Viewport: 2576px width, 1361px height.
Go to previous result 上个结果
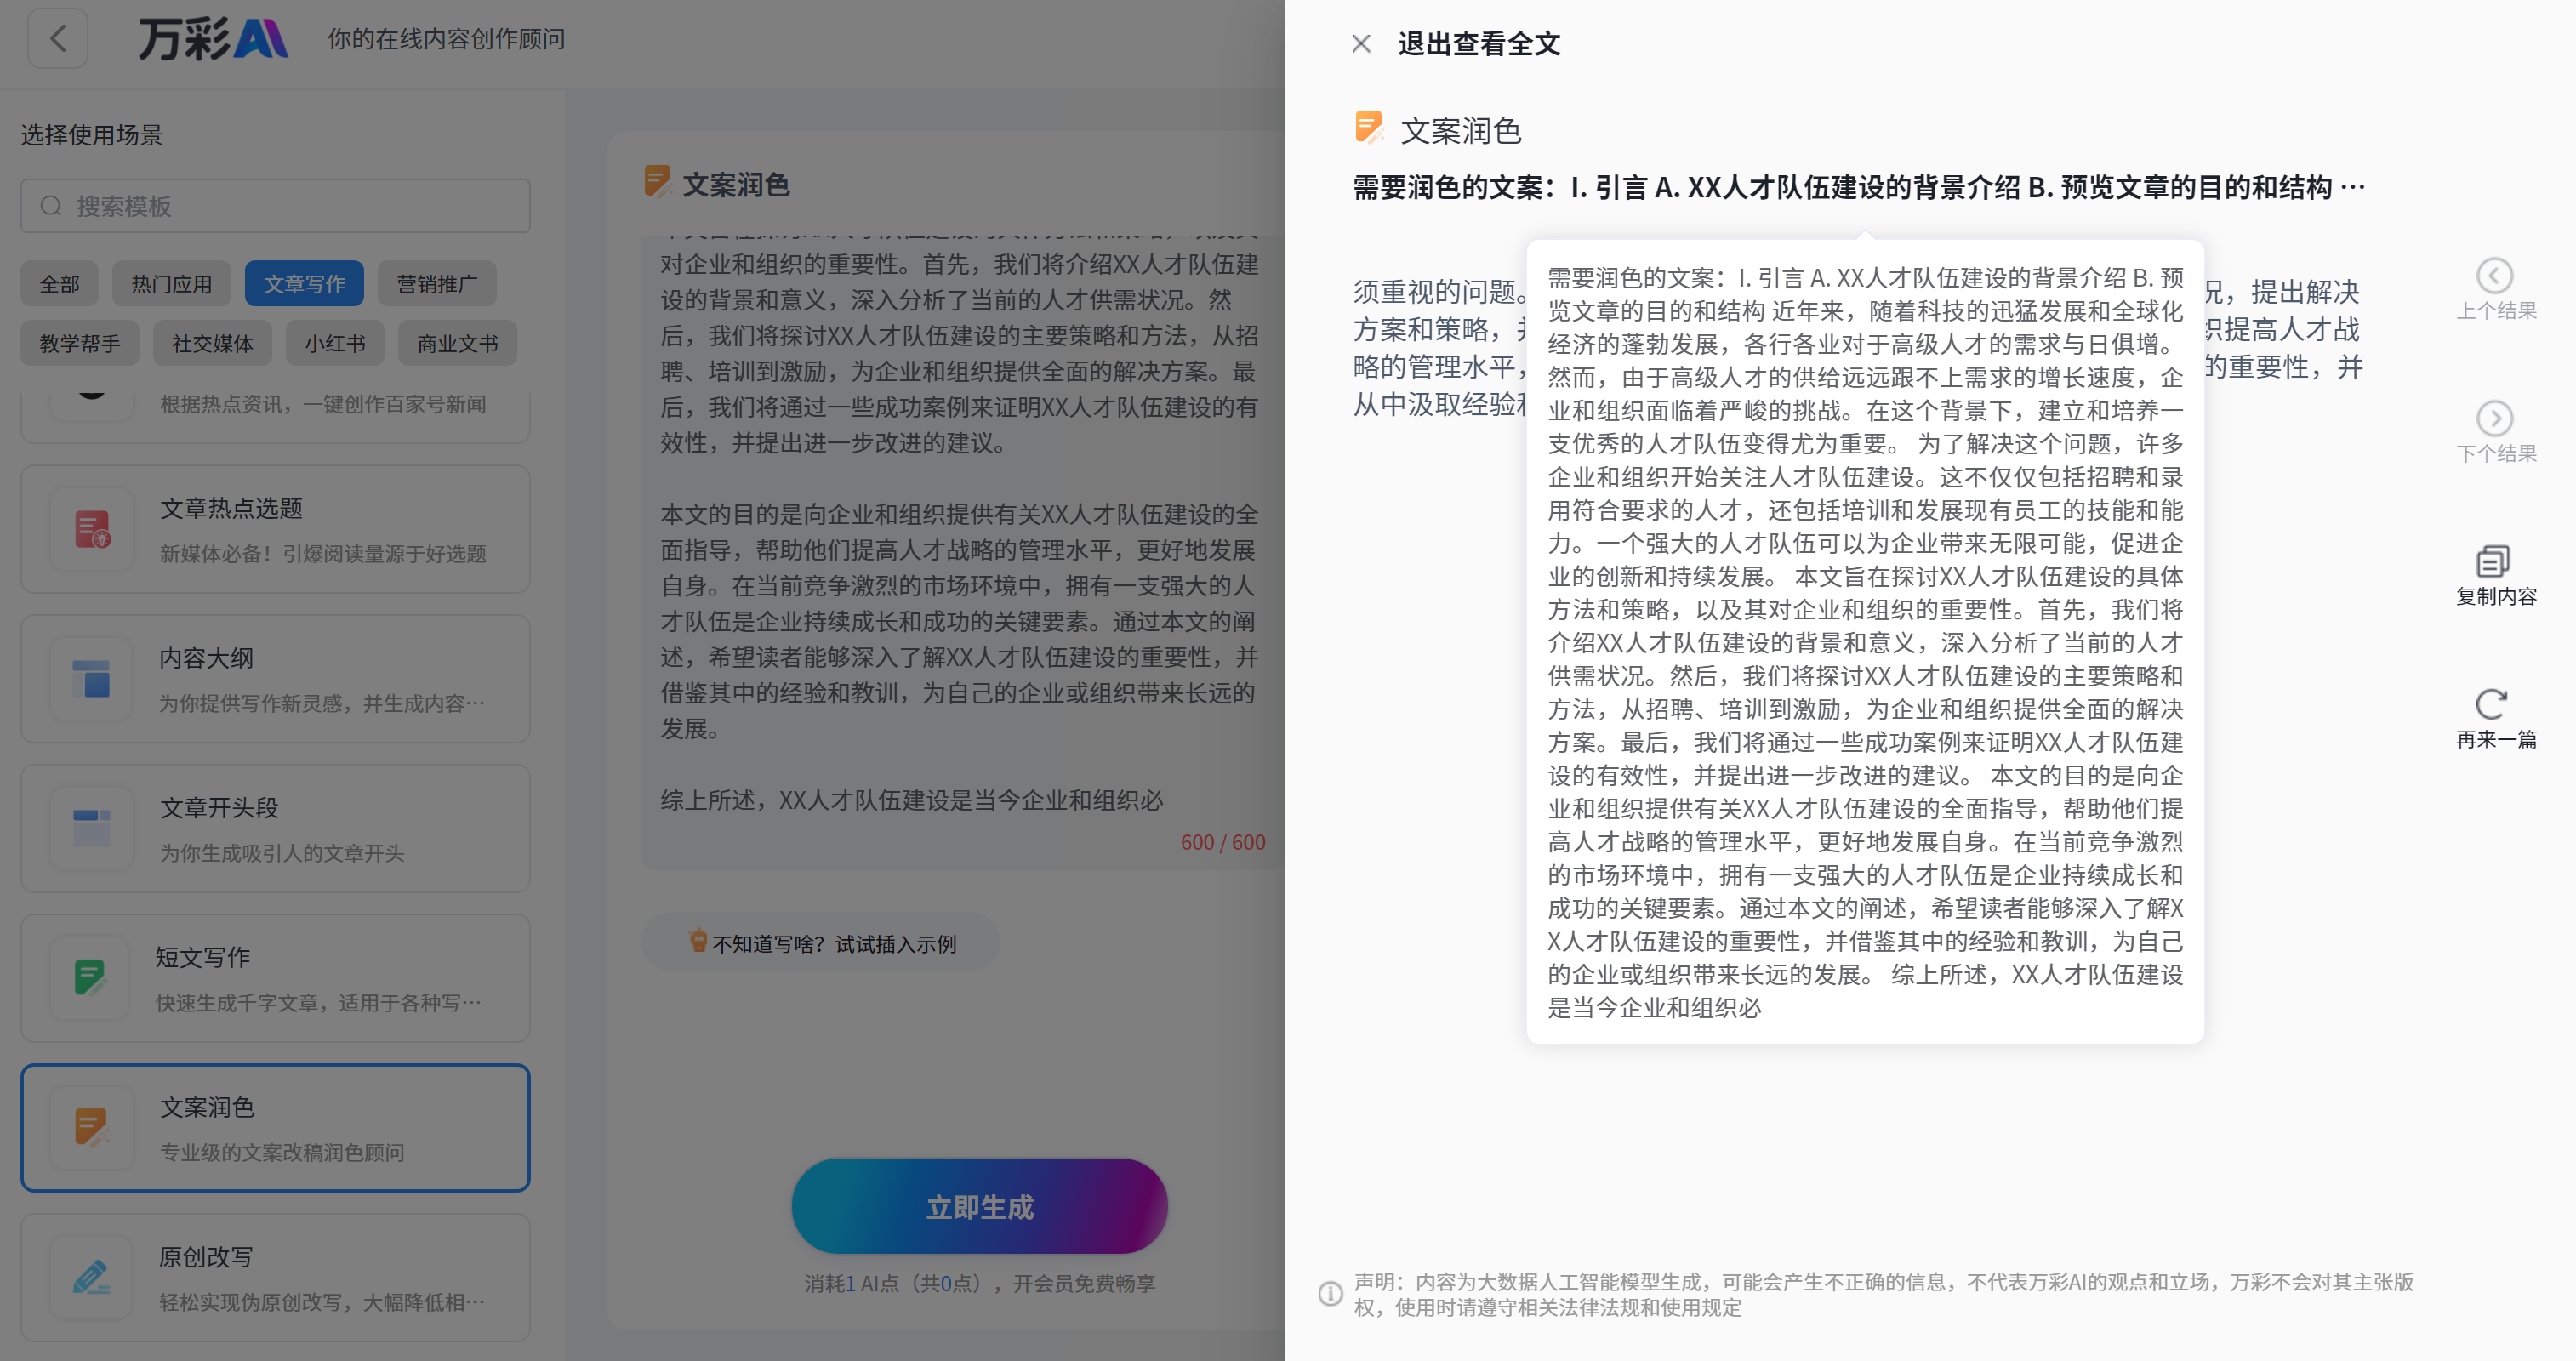(2496, 290)
